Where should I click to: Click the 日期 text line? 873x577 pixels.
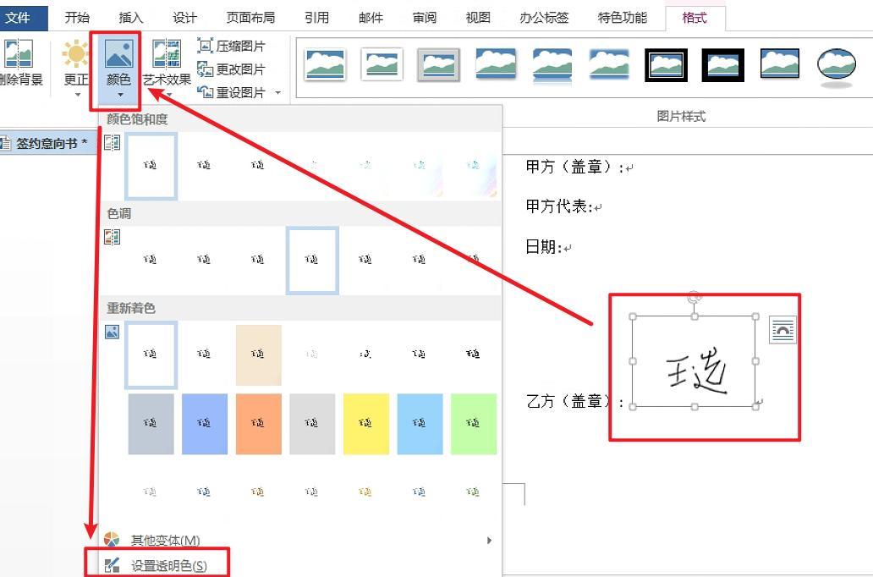[544, 247]
